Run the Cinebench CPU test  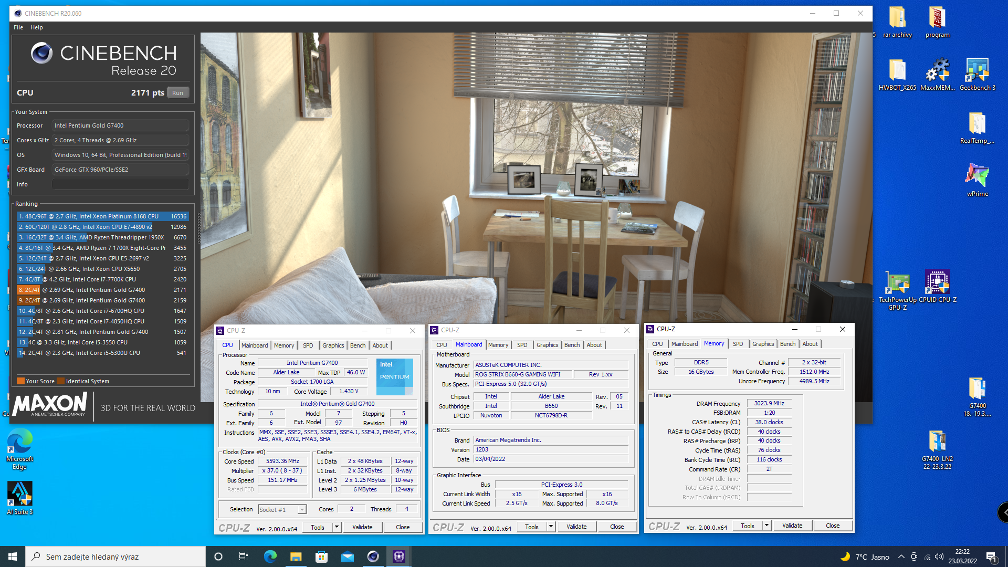[x=178, y=93]
